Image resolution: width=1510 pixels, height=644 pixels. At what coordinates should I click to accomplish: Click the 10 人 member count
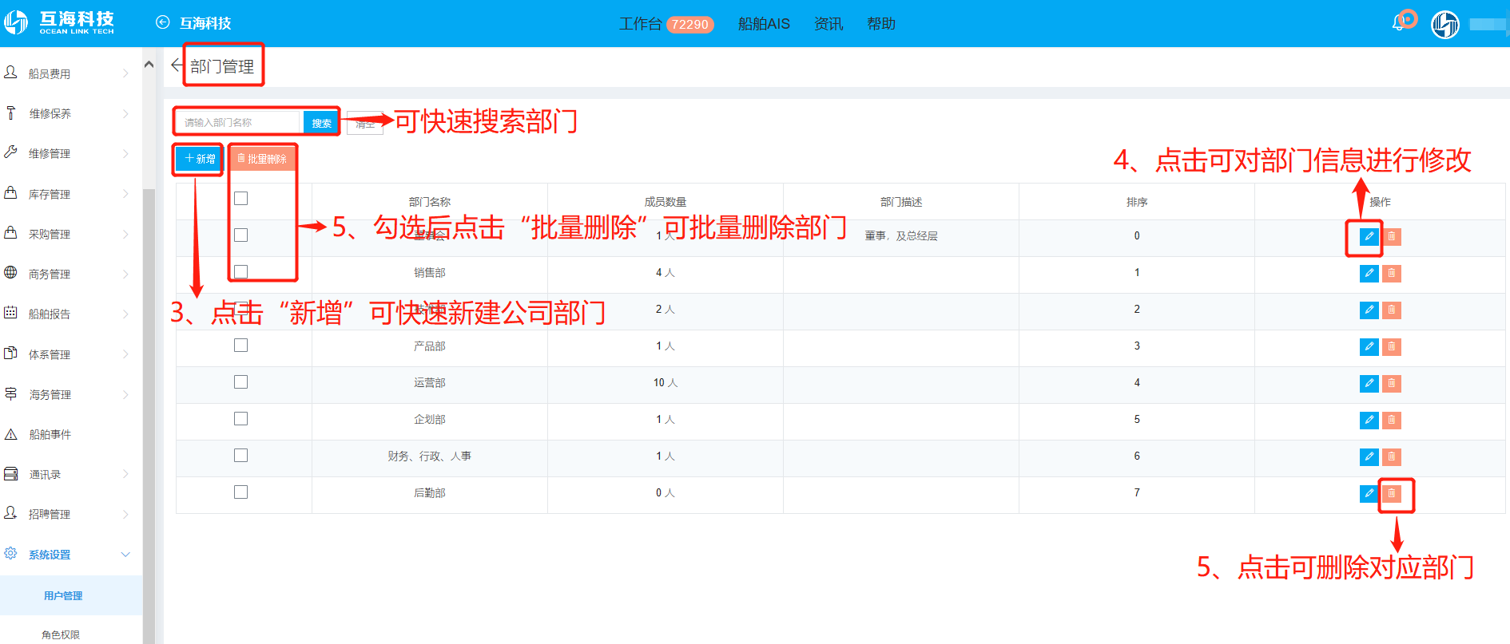pyautogui.click(x=666, y=383)
